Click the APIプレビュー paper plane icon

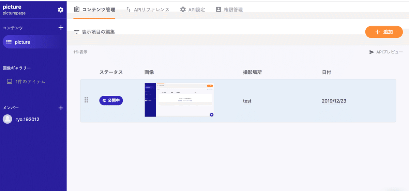(x=372, y=52)
